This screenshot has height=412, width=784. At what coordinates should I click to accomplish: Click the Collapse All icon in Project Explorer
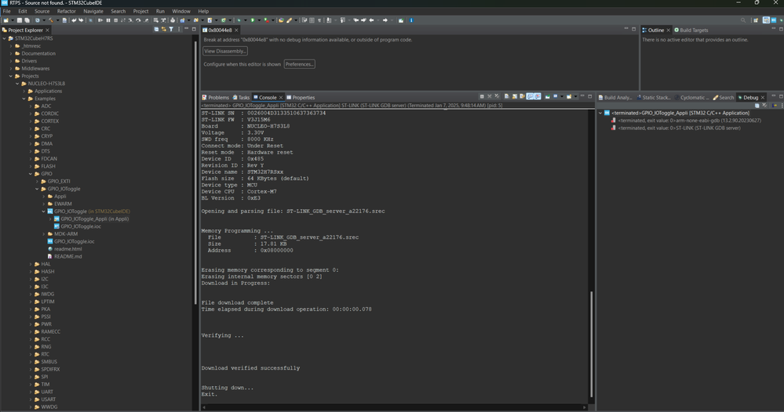158,30
